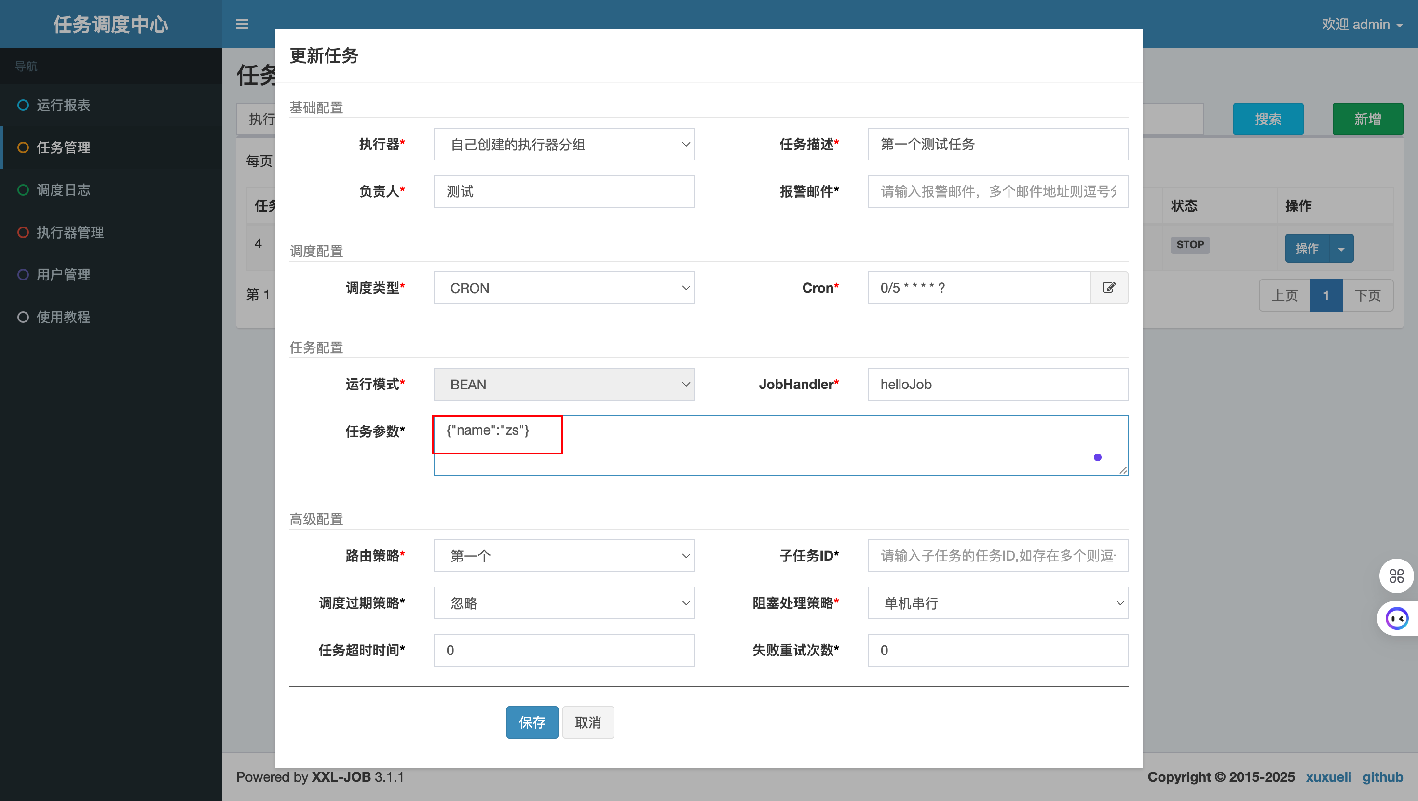This screenshot has height=801, width=1418.
Task: Focus the 失败重试次数 input field
Action: 998,650
